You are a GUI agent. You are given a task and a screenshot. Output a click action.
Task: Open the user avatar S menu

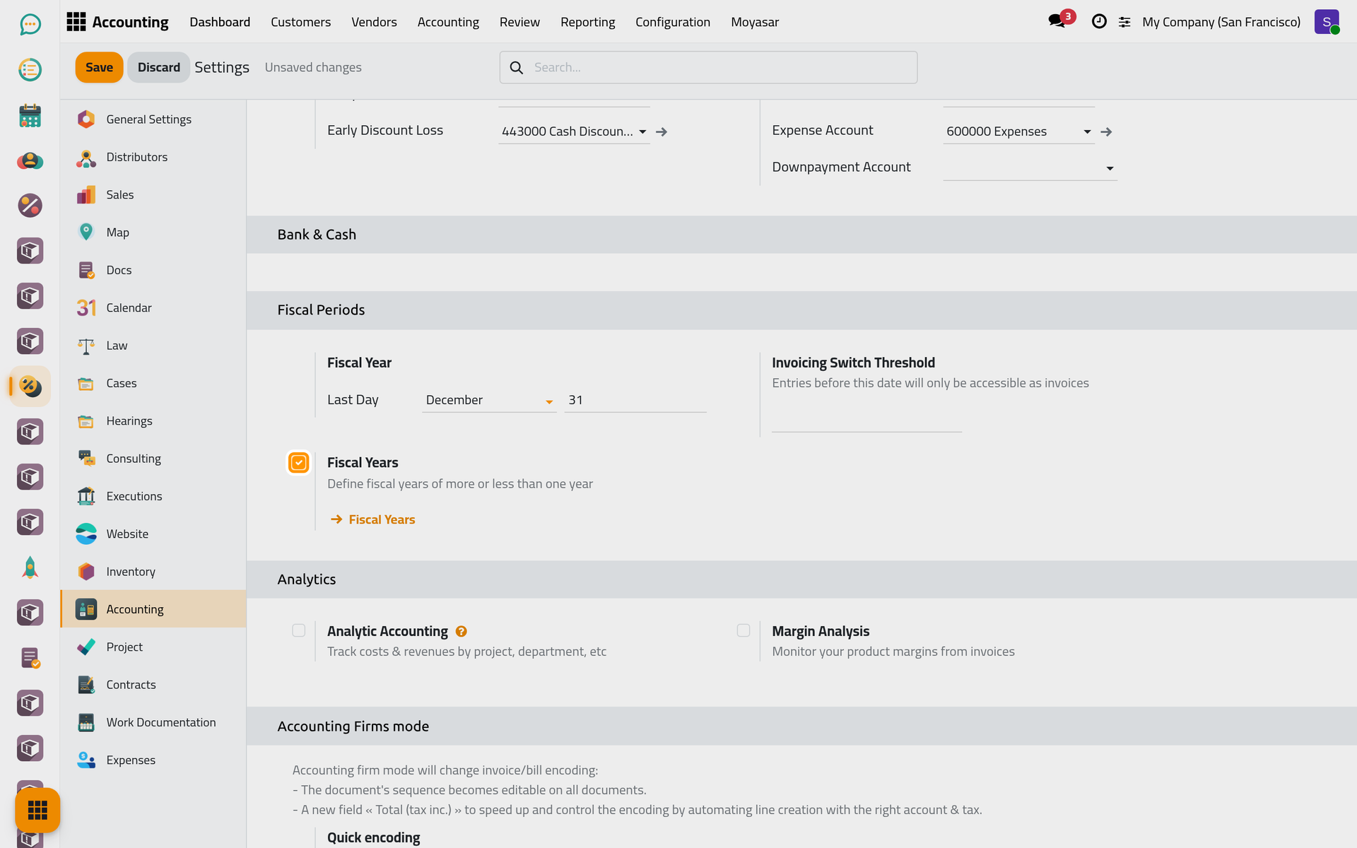[1327, 22]
